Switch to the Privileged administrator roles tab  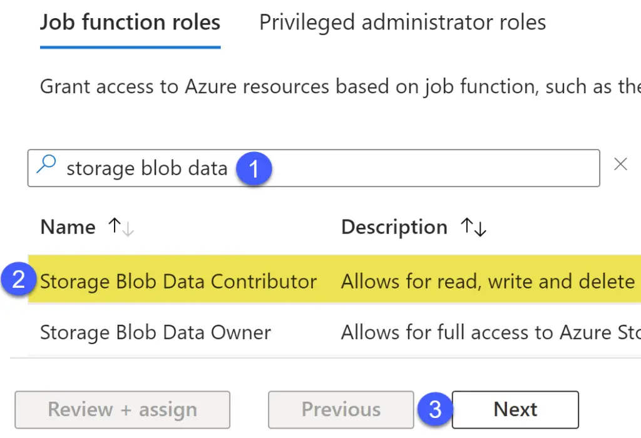tap(402, 23)
